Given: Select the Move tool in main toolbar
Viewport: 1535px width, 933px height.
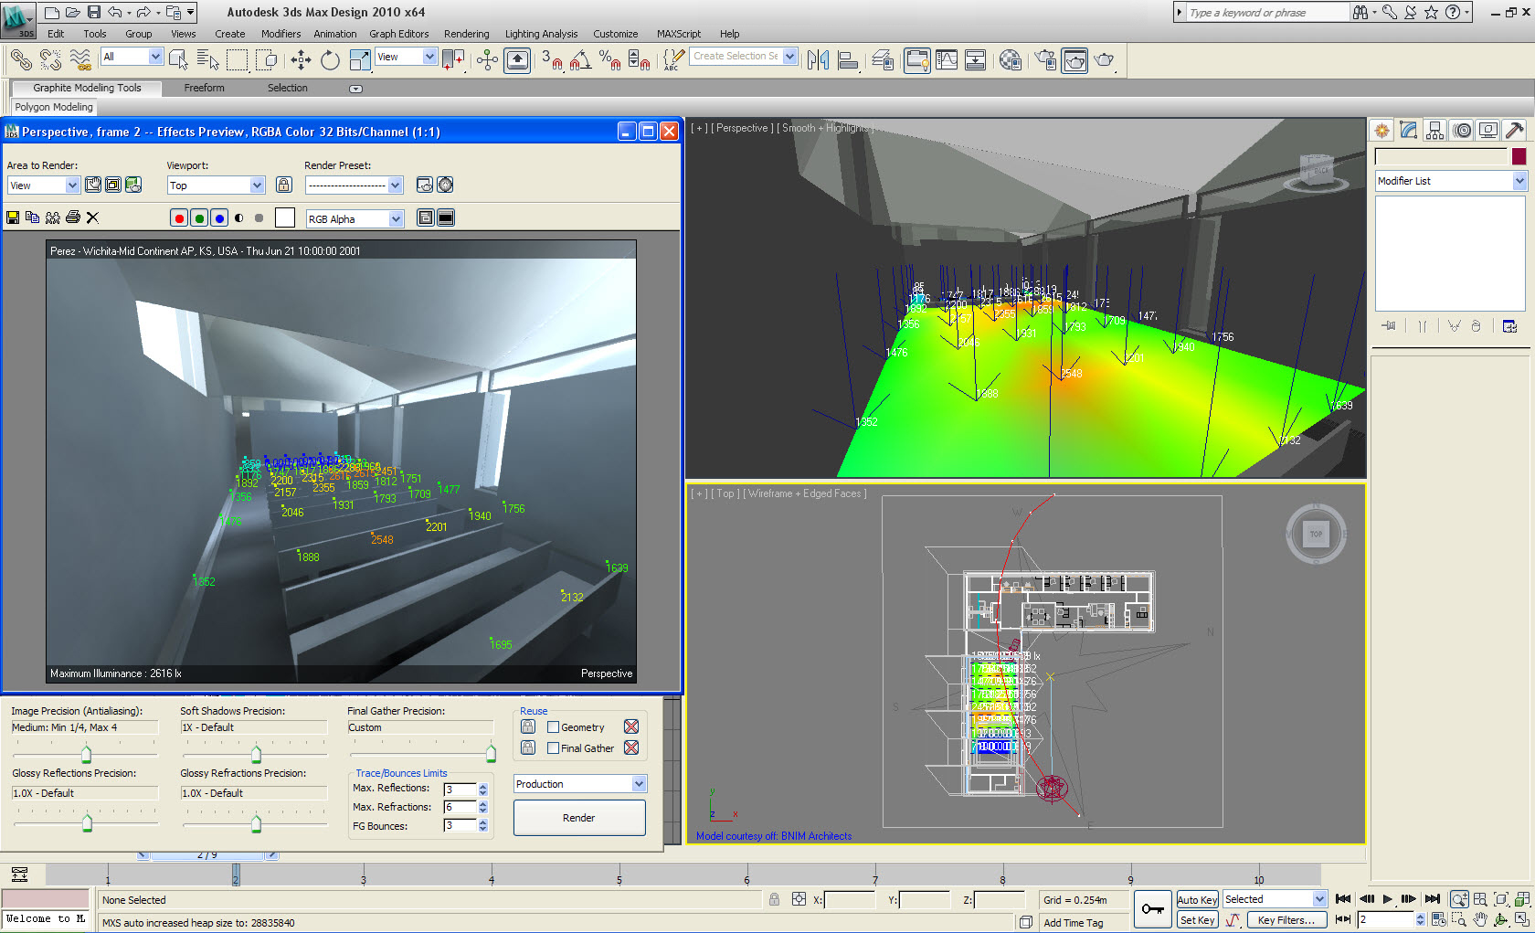Looking at the screenshot, I should pos(301,60).
